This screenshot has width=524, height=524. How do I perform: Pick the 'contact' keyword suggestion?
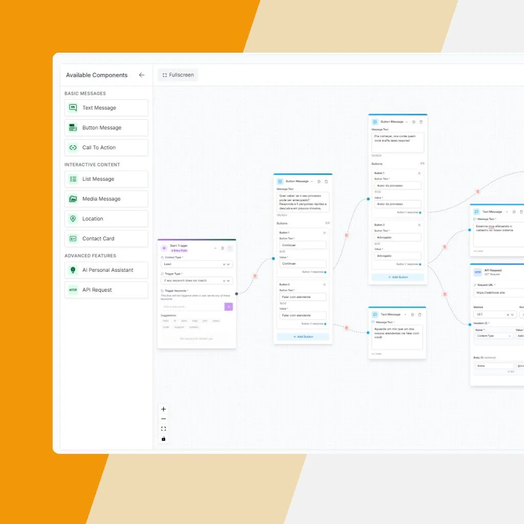click(x=193, y=327)
